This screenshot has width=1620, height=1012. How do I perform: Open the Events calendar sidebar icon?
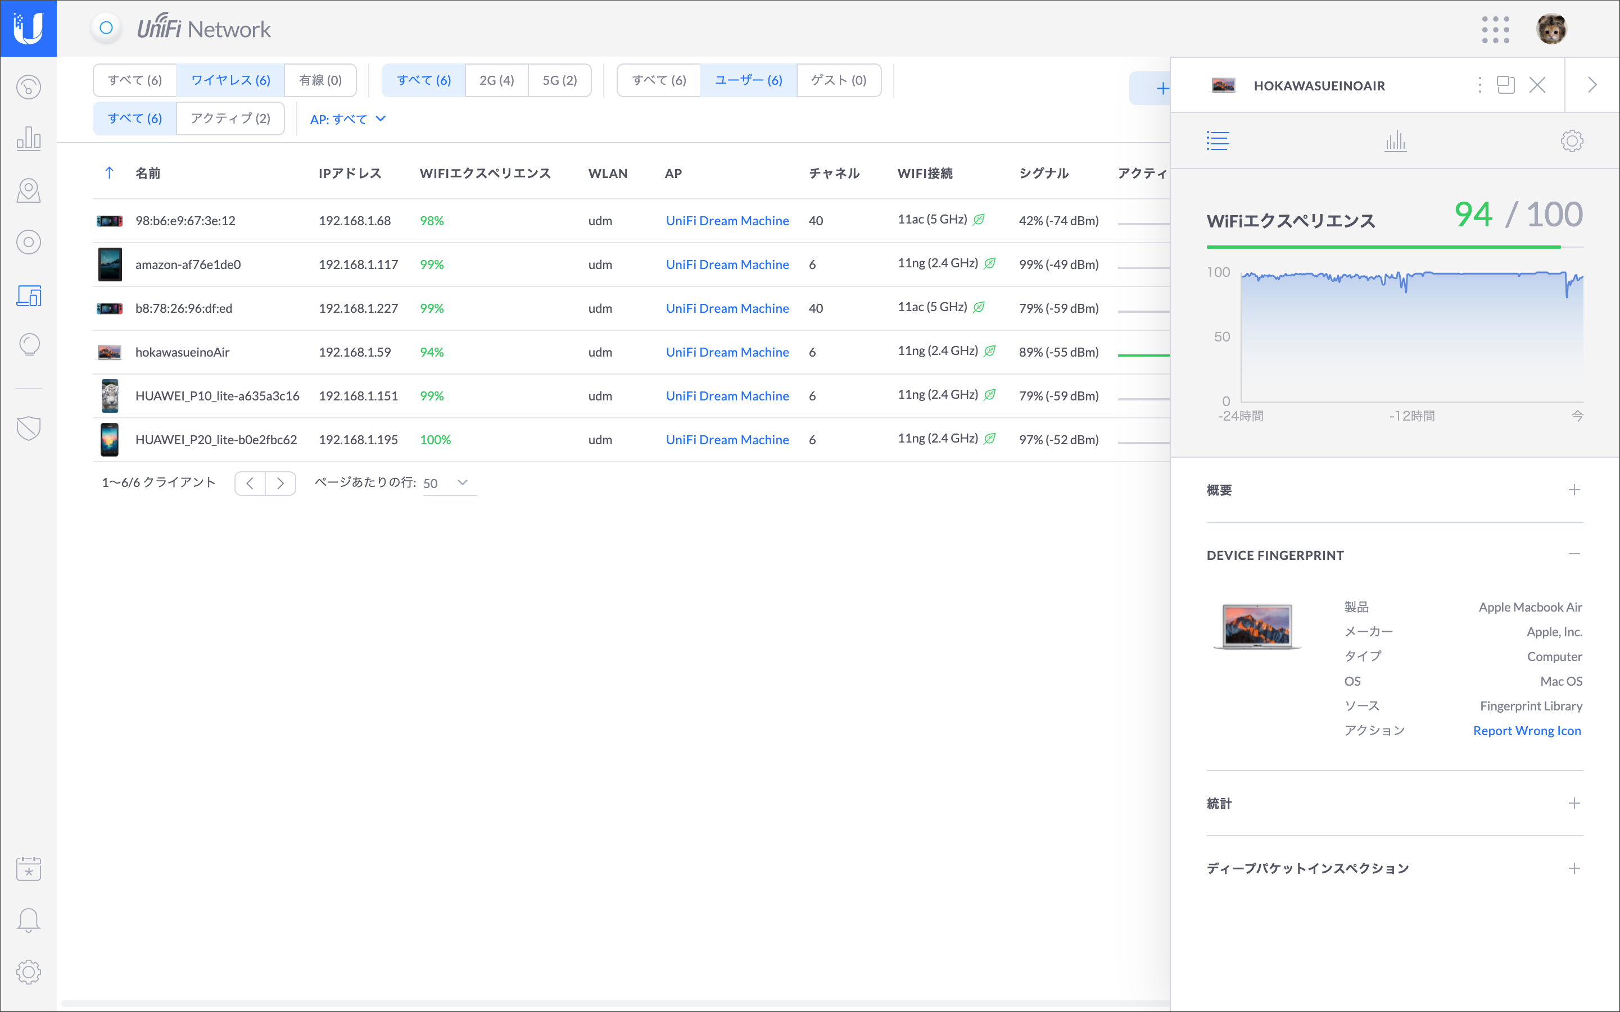point(28,868)
